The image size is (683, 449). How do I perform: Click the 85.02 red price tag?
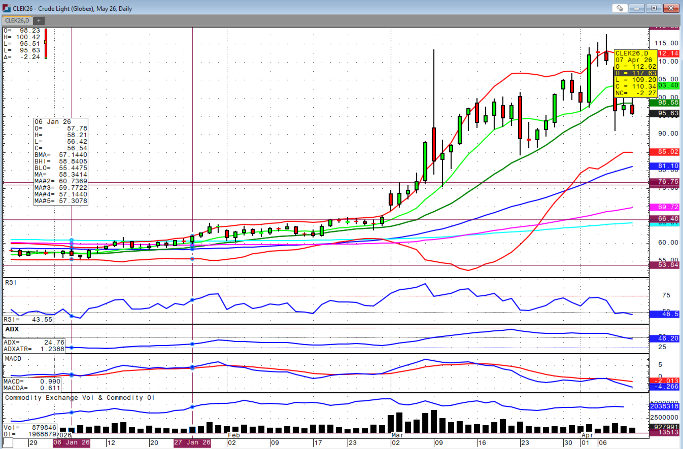click(x=664, y=152)
